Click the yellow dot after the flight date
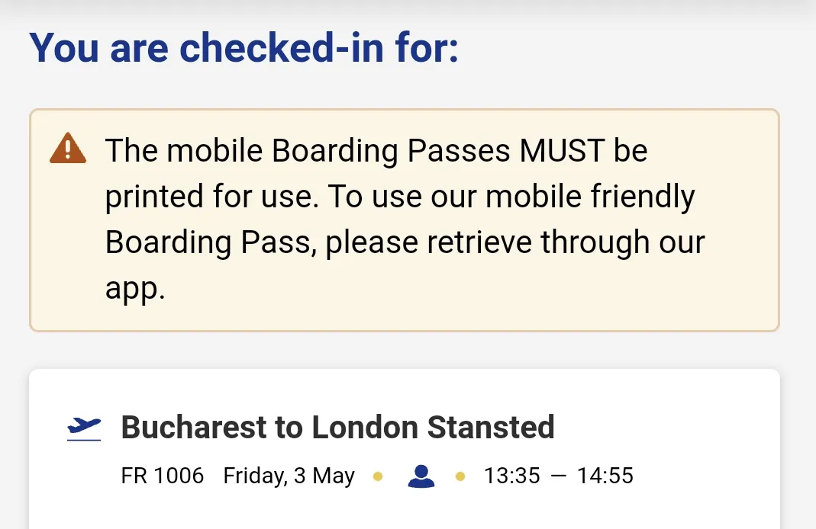Viewport: 816px width, 529px height. coord(377,477)
